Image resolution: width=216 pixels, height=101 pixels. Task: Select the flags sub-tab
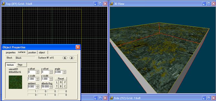tap(20, 65)
